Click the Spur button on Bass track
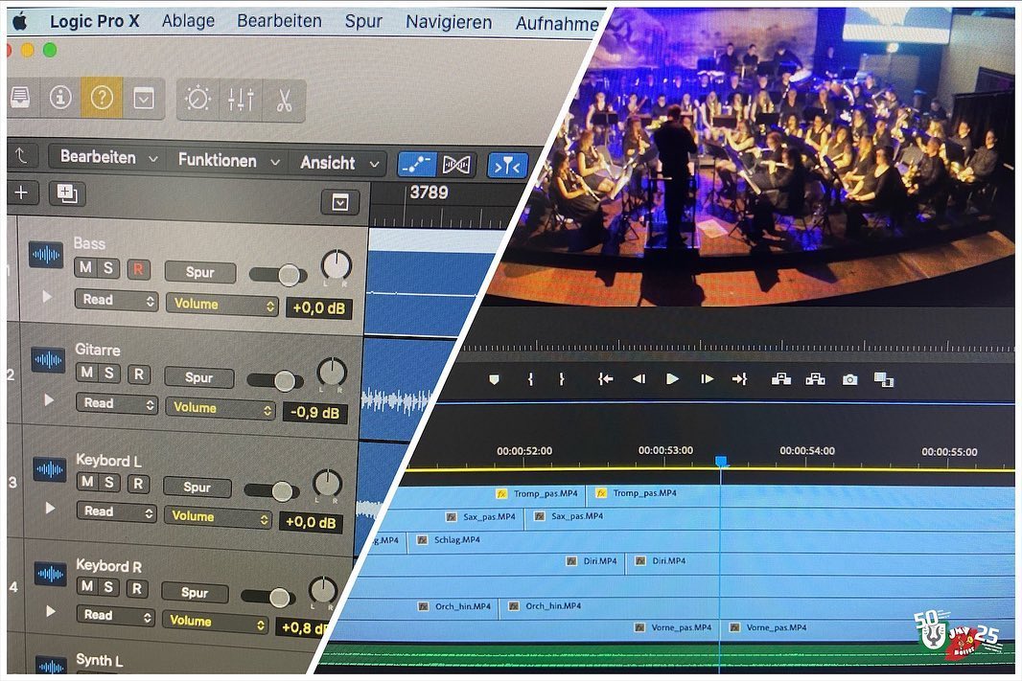Screen dimensions: 1022x681 coord(199,272)
